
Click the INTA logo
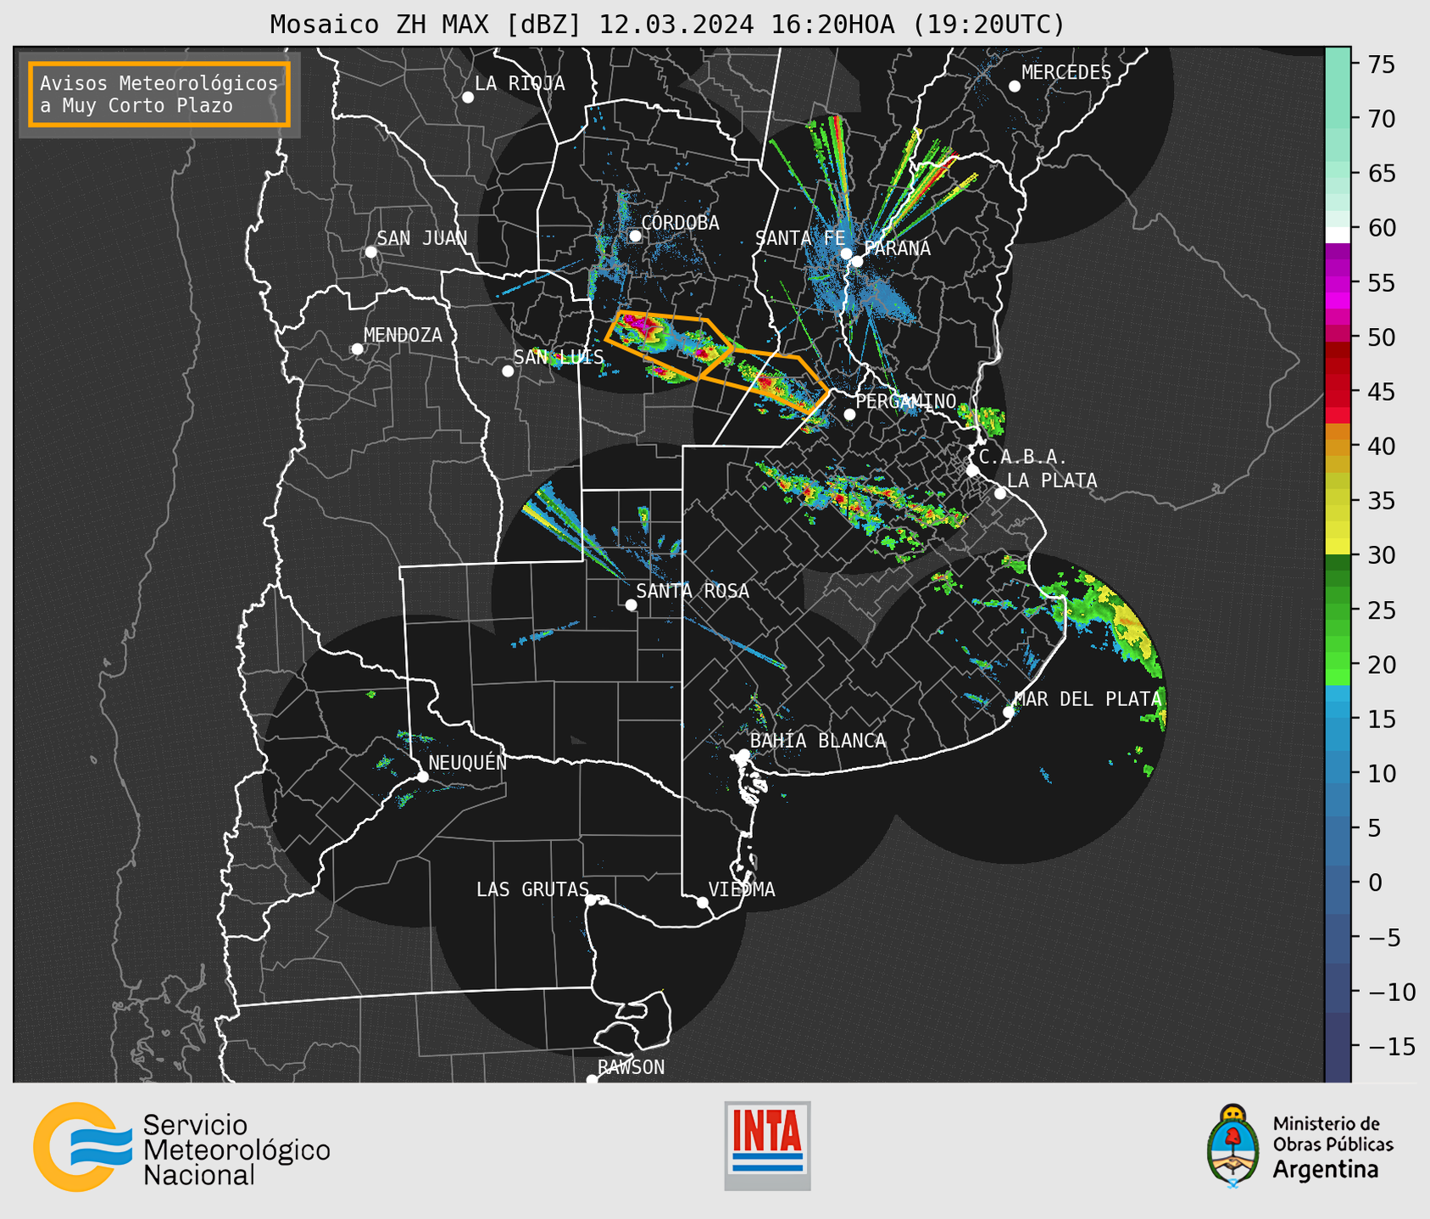(x=767, y=1145)
